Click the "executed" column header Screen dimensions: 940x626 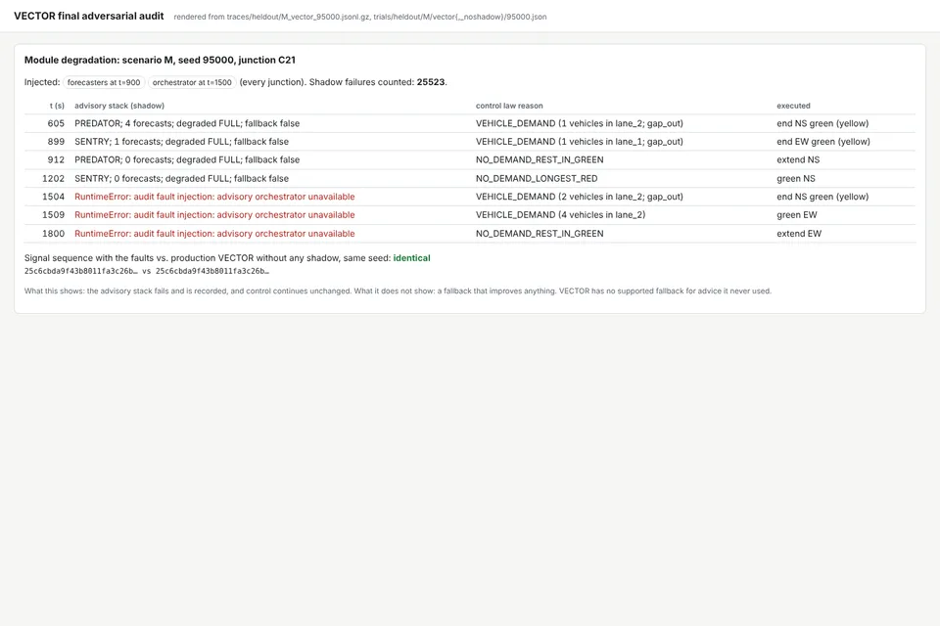pyautogui.click(x=794, y=106)
